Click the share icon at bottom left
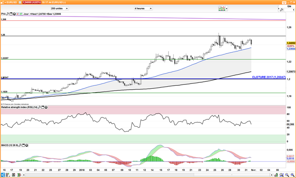Viewport: 296px width, 178px height. [x=3, y=175]
